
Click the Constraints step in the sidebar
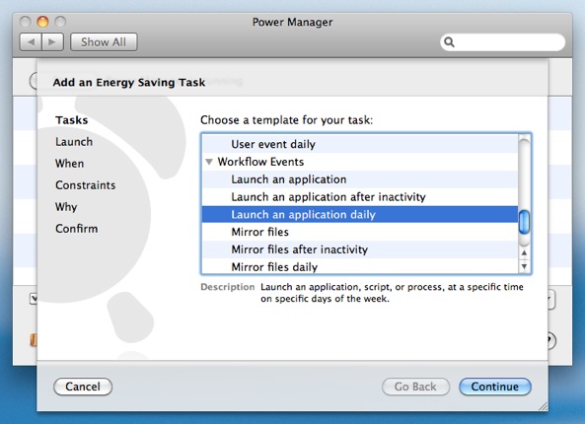(86, 185)
